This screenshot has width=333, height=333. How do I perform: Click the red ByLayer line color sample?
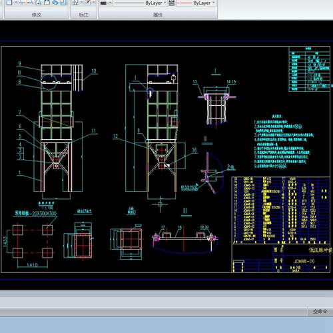184,3
